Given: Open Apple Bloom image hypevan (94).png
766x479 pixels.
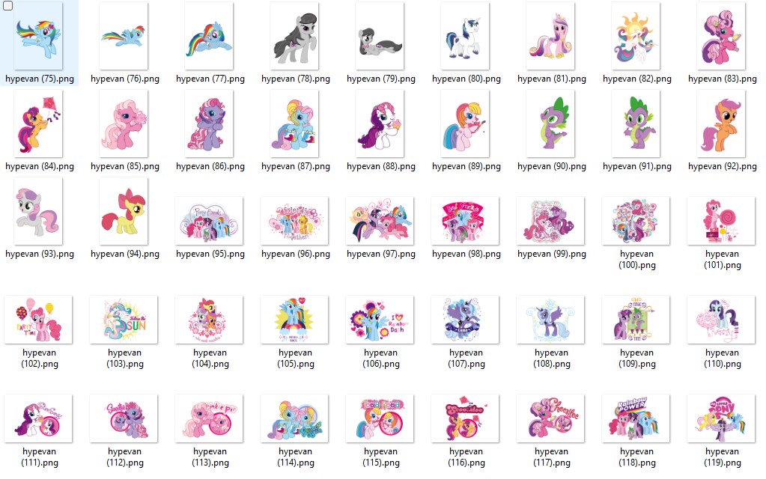Looking at the screenshot, I should pos(124,211).
